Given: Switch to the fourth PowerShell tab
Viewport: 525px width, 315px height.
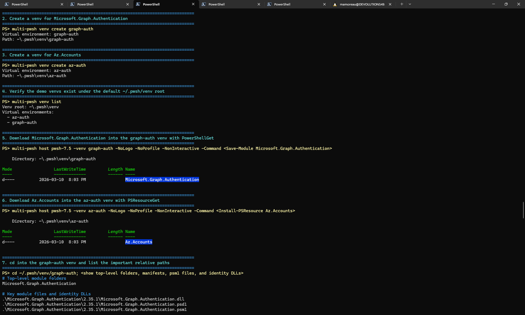Looking at the screenshot, I should tap(219, 4).
